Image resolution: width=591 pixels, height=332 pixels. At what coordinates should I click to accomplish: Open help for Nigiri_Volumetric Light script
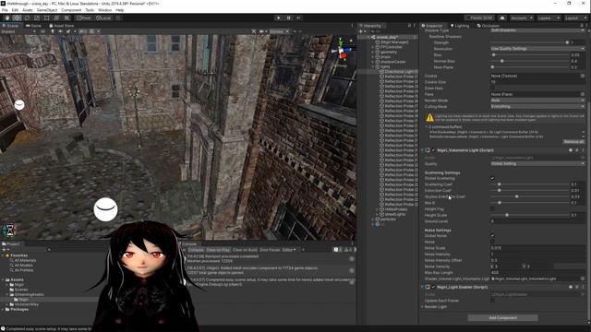pos(571,150)
